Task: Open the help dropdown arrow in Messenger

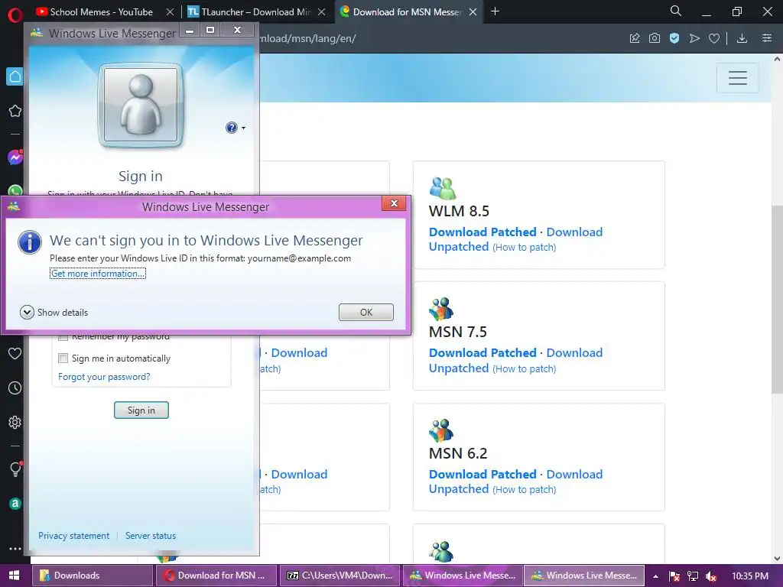Action: pyautogui.click(x=243, y=128)
